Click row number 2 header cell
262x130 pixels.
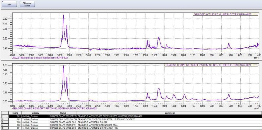4,119
